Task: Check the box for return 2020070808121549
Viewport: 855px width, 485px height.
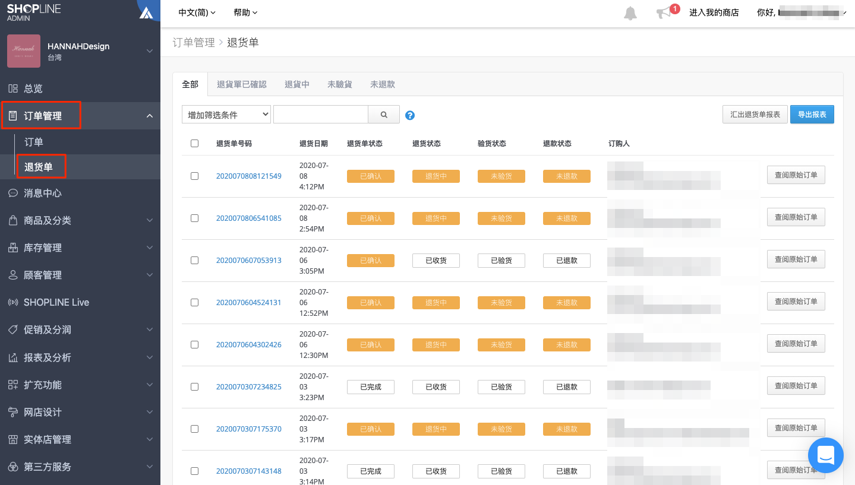Action: click(194, 176)
